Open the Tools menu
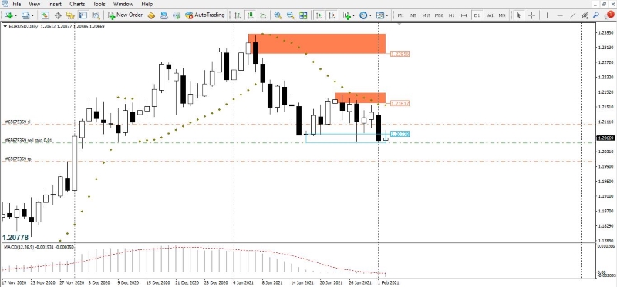The height and width of the screenshot is (287, 617). pos(99,5)
